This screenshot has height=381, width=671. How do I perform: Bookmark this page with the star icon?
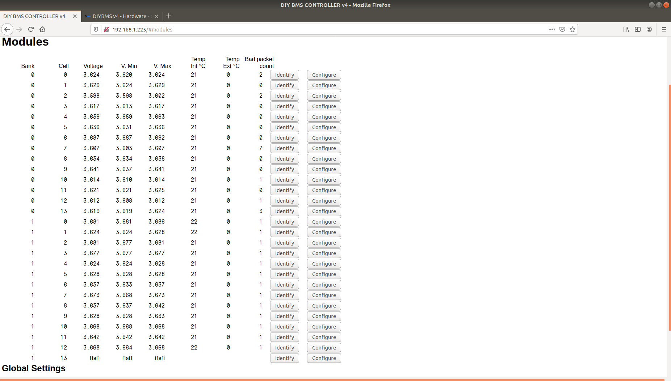click(572, 29)
